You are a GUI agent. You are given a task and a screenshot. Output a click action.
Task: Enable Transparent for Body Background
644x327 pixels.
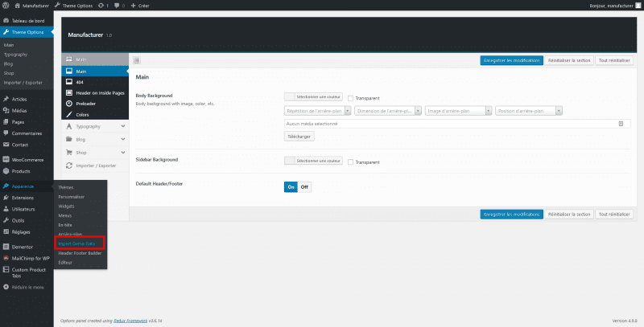pyautogui.click(x=351, y=98)
